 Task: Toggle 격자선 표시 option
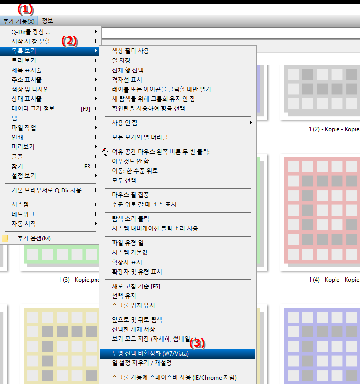[x=178, y=80]
